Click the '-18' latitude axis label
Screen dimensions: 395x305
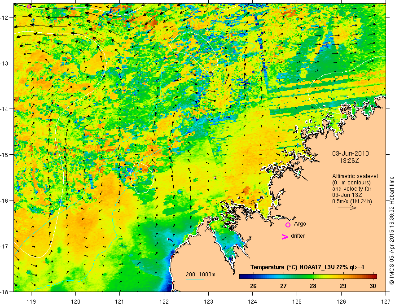pyautogui.click(x=5, y=292)
